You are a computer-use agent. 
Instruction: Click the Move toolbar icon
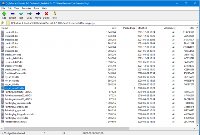click(38, 15)
